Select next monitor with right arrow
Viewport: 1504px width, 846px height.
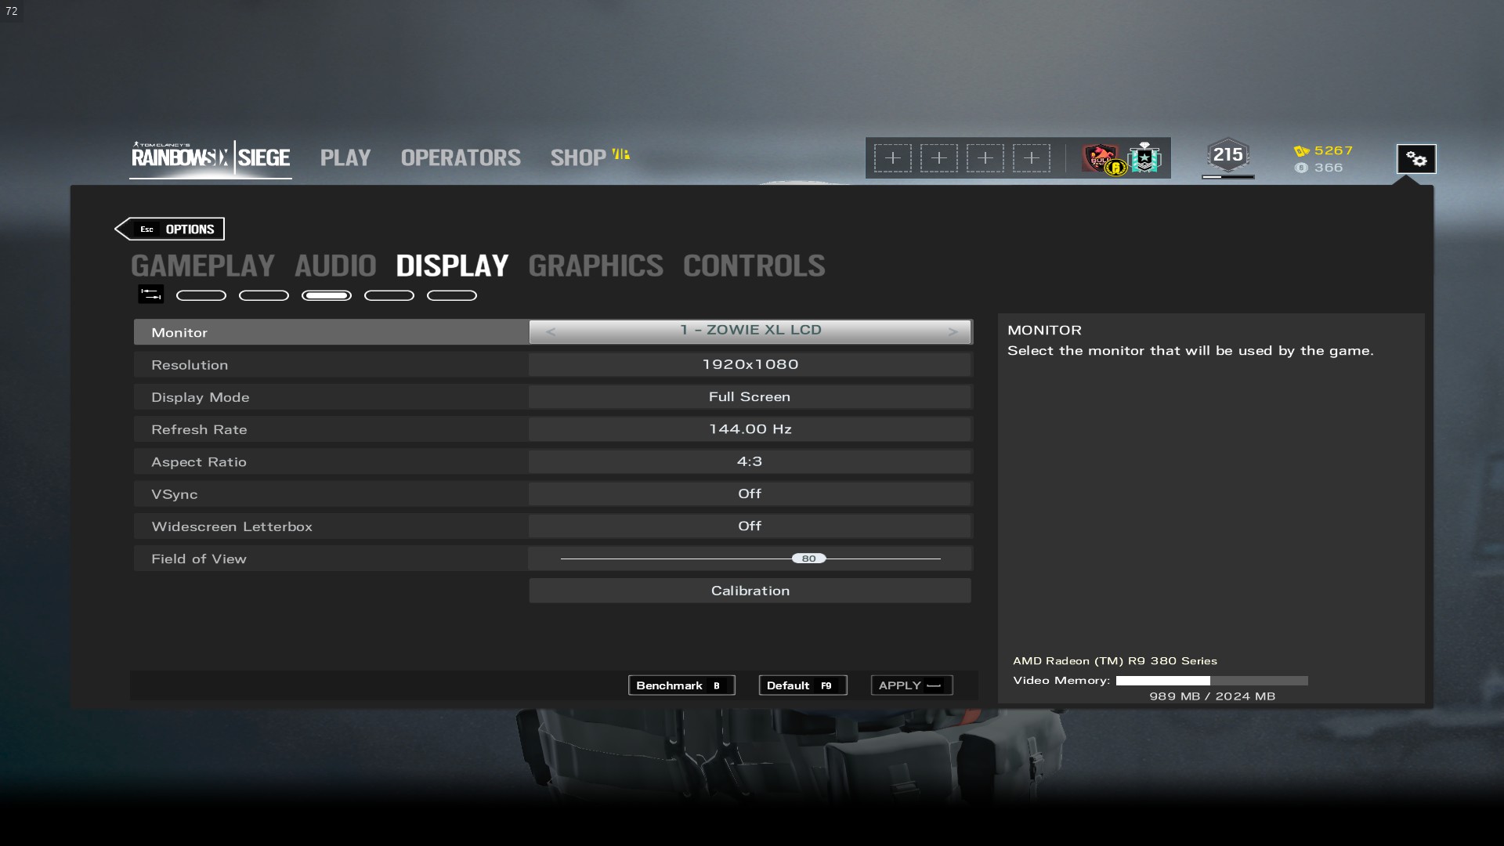[x=953, y=331]
